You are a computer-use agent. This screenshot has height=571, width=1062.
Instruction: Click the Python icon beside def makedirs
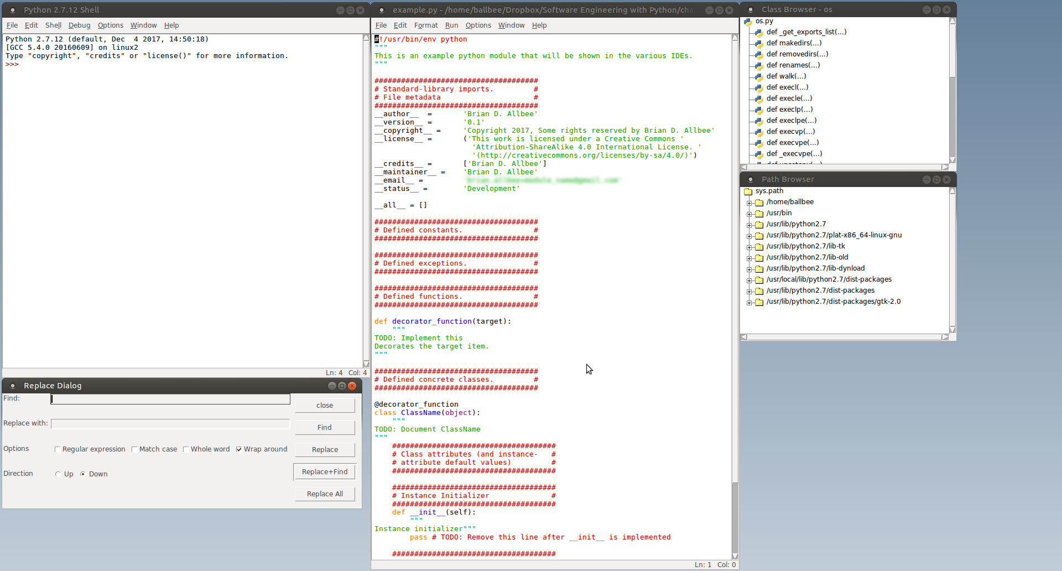click(759, 44)
